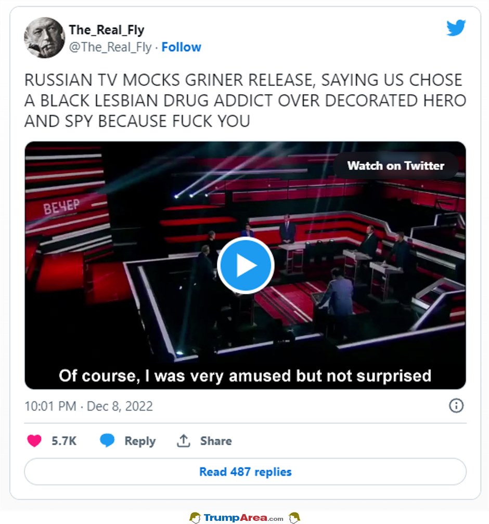489x524 pixels.
Task: Select the Reply text label
Action: click(x=140, y=441)
